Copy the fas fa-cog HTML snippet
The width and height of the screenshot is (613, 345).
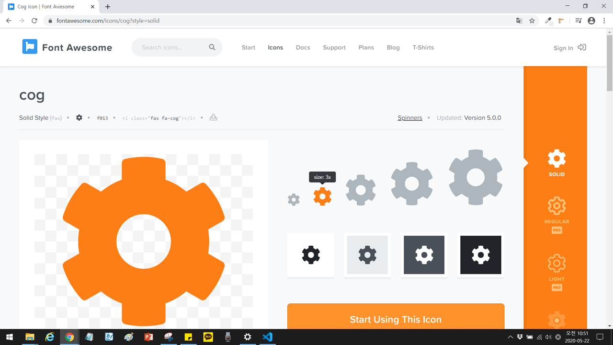tap(159, 118)
